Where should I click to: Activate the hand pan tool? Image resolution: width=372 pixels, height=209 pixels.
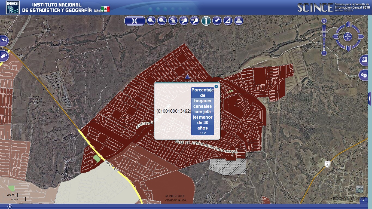pos(173,21)
